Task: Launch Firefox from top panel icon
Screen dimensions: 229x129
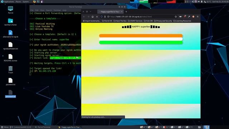Action: tap(34, 1)
